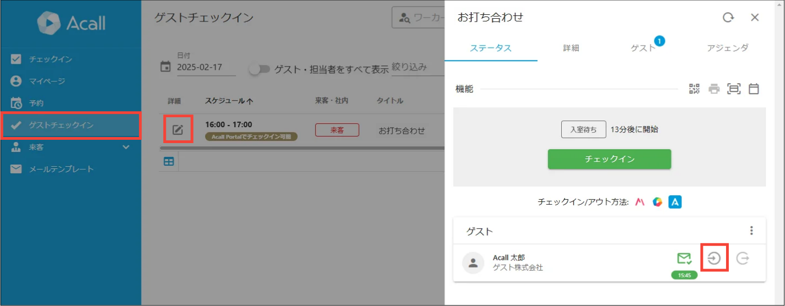Click the 入室待ち status label
This screenshot has height=306, width=785.
pyautogui.click(x=584, y=130)
